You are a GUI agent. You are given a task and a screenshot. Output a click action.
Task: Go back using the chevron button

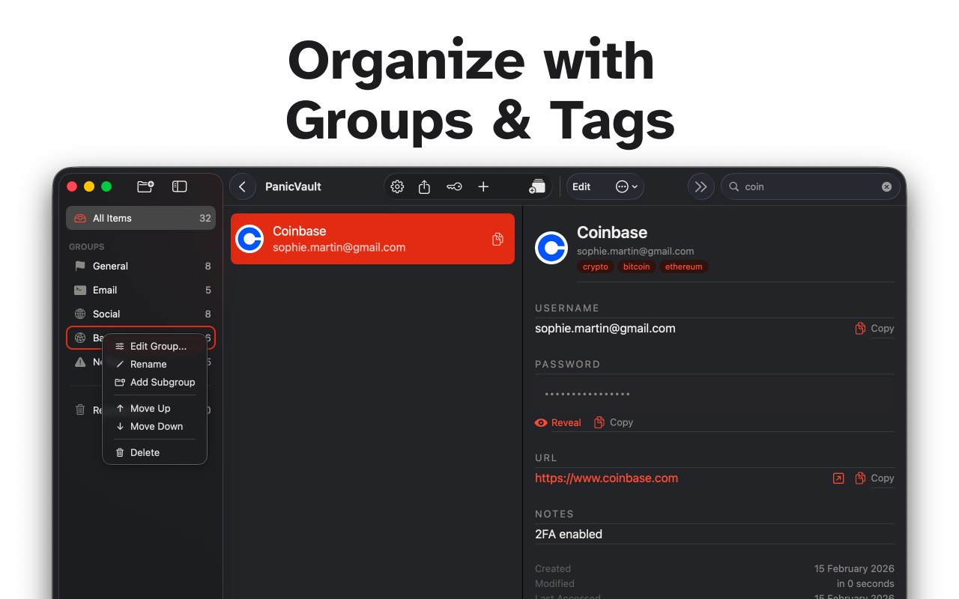click(x=242, y=186)
